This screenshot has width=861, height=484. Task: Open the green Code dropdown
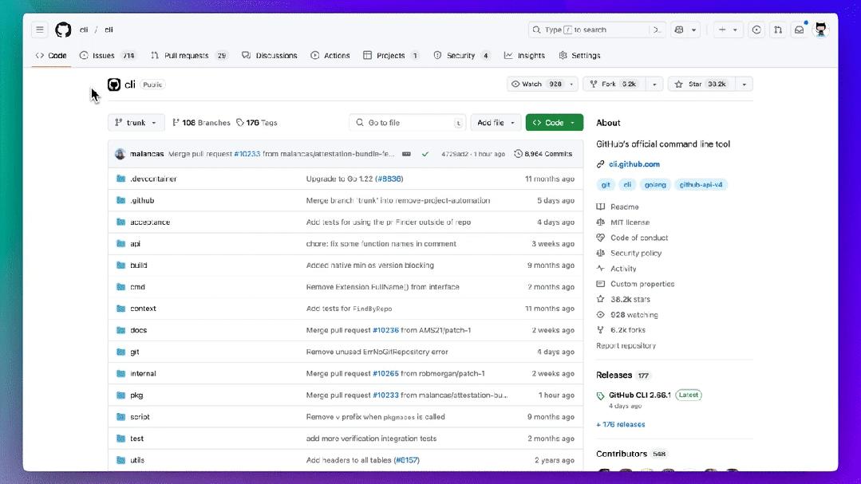click(x=554, y=122)
